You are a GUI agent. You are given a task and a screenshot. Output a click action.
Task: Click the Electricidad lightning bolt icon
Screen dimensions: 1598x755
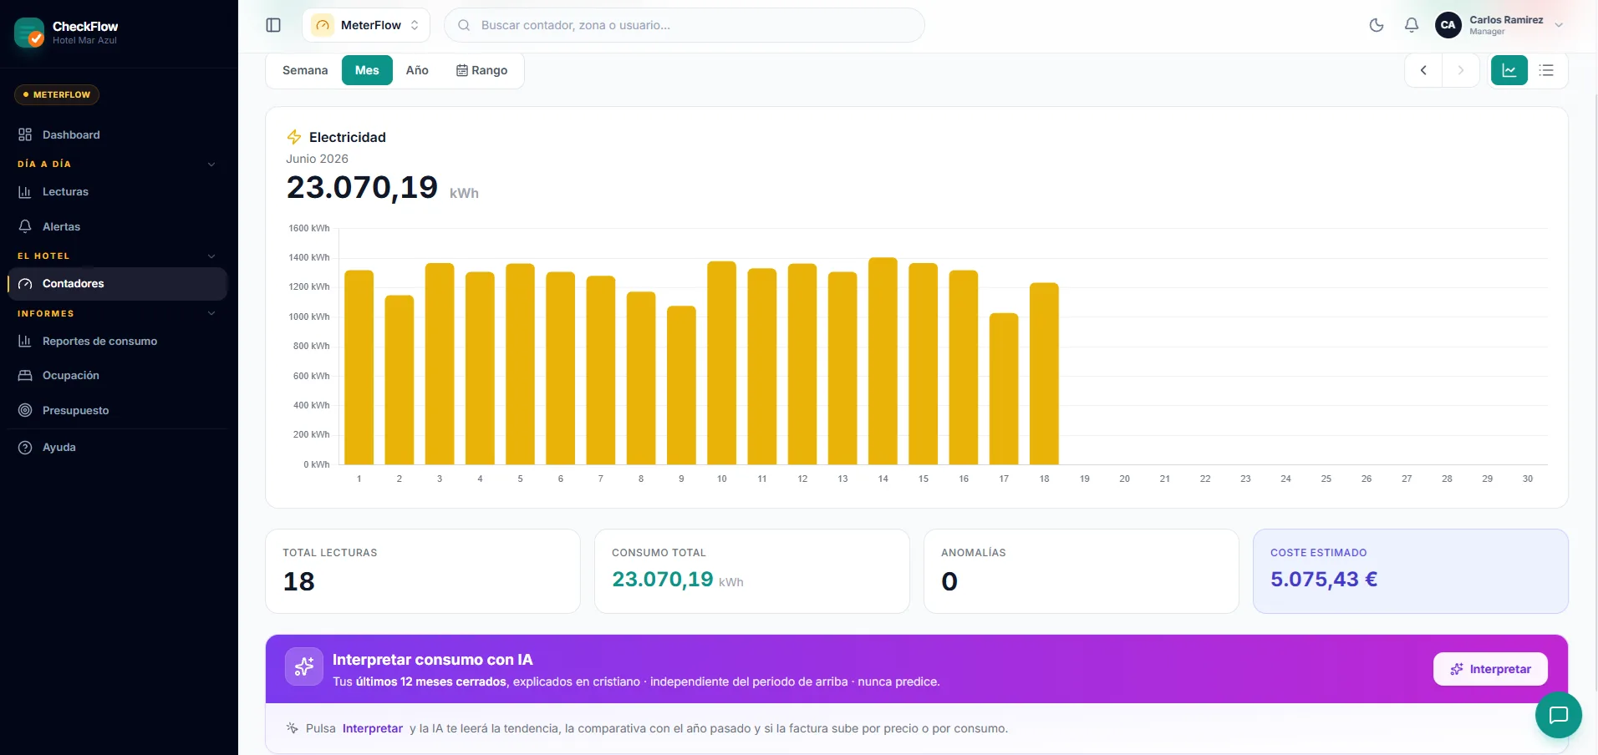[x=294, y=137]
